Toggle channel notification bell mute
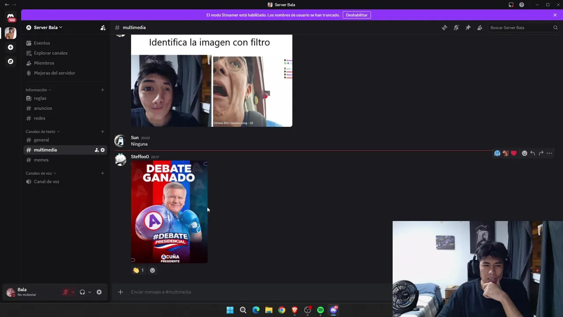This screenshot has width=563, height=317. tap(456, 27)
